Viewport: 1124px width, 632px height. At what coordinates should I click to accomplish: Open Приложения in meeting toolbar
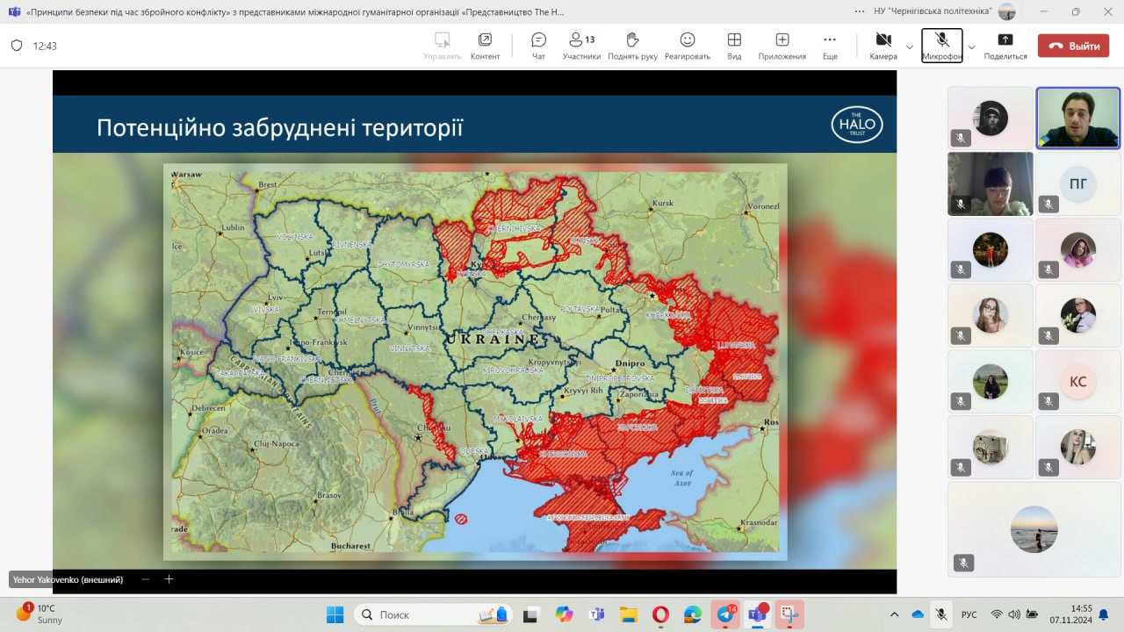click(782, 46)
